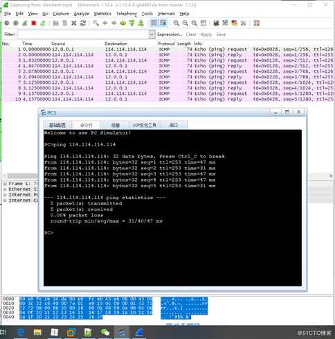Open capture filters dialog icon
Image resolution: width=335 pixels, height=339 pixels.
pos(216,23)
